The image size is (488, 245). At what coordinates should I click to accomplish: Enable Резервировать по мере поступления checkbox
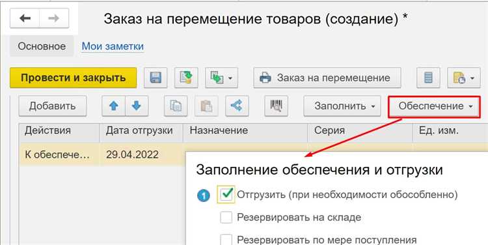click(x=226, y=240)
